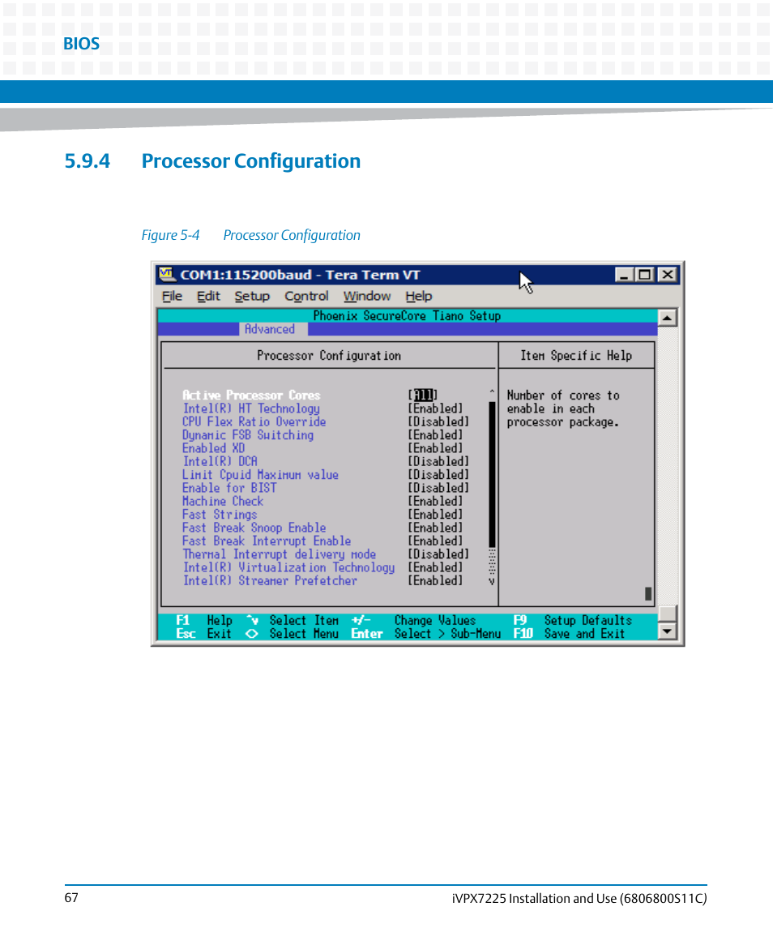The height and width of the screenshot is (928, 773).
Task: Click the terminal scrollbar thumb
Action: [x=667, y=614]
